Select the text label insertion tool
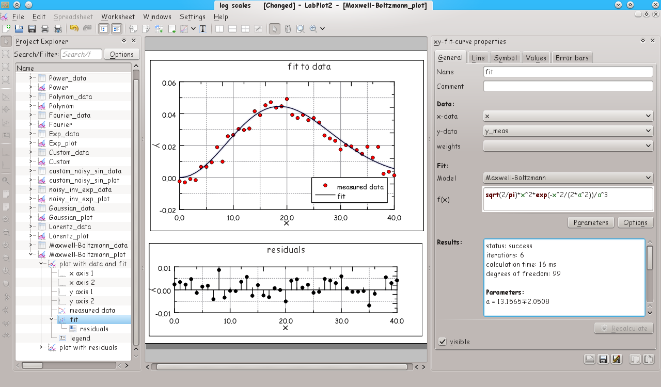The width and height of the screenshot is (661, 387). tap(203, 28)
